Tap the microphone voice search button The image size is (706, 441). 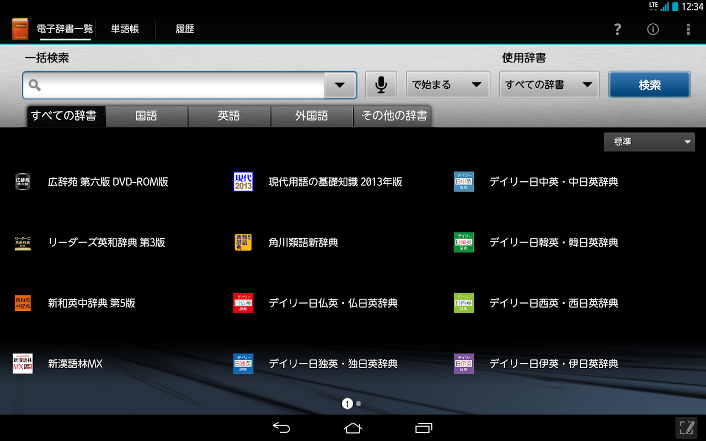pyautogui.click(x=381, y=85)
